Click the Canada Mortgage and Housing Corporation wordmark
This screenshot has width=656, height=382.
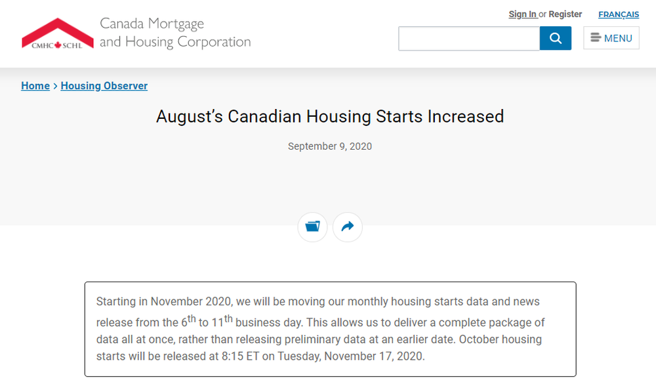pyautogui.click(x=175, y=33)
